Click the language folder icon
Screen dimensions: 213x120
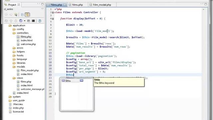pyautogui.click(x=14, y=59)
